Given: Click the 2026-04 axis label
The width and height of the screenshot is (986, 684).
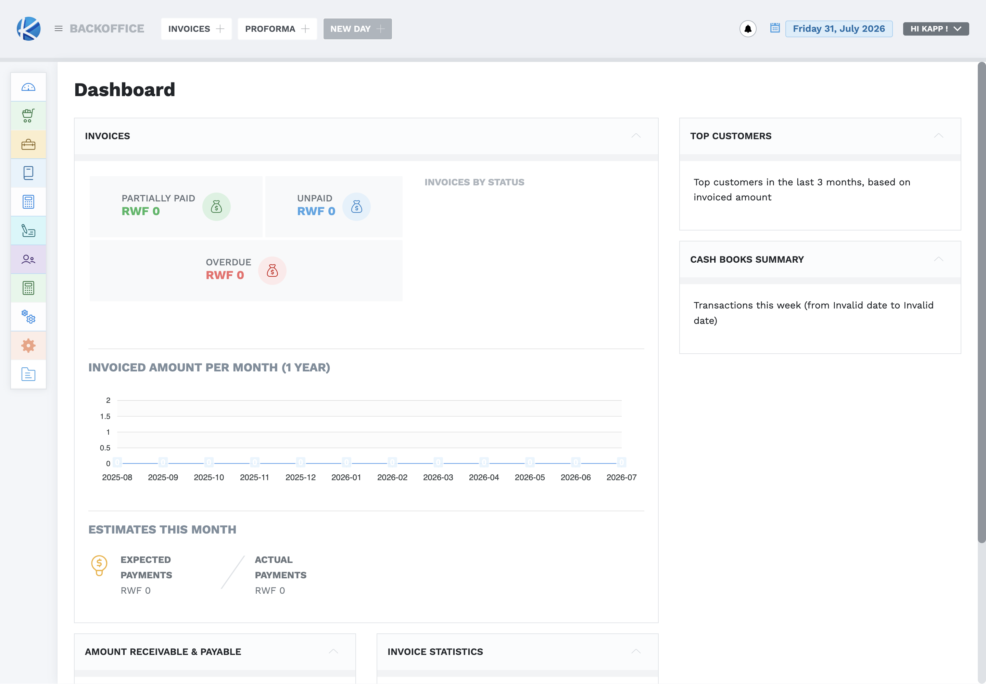Looking at the screenshot, I should (x=484, y=477).
